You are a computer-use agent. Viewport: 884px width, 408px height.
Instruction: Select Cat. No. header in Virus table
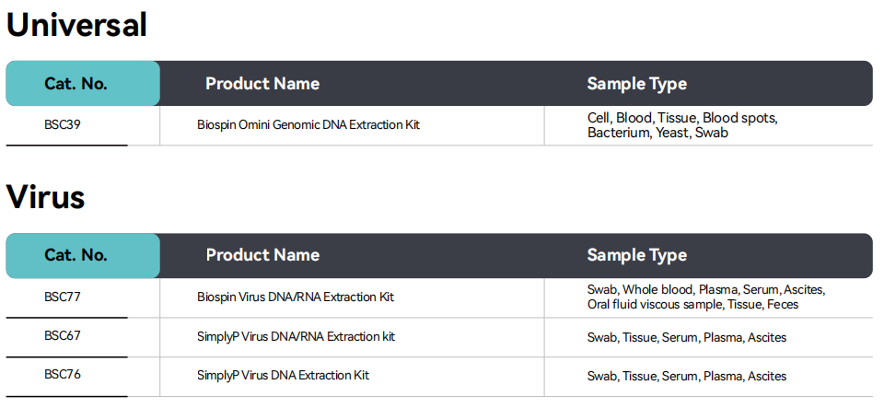pos(76,255)
